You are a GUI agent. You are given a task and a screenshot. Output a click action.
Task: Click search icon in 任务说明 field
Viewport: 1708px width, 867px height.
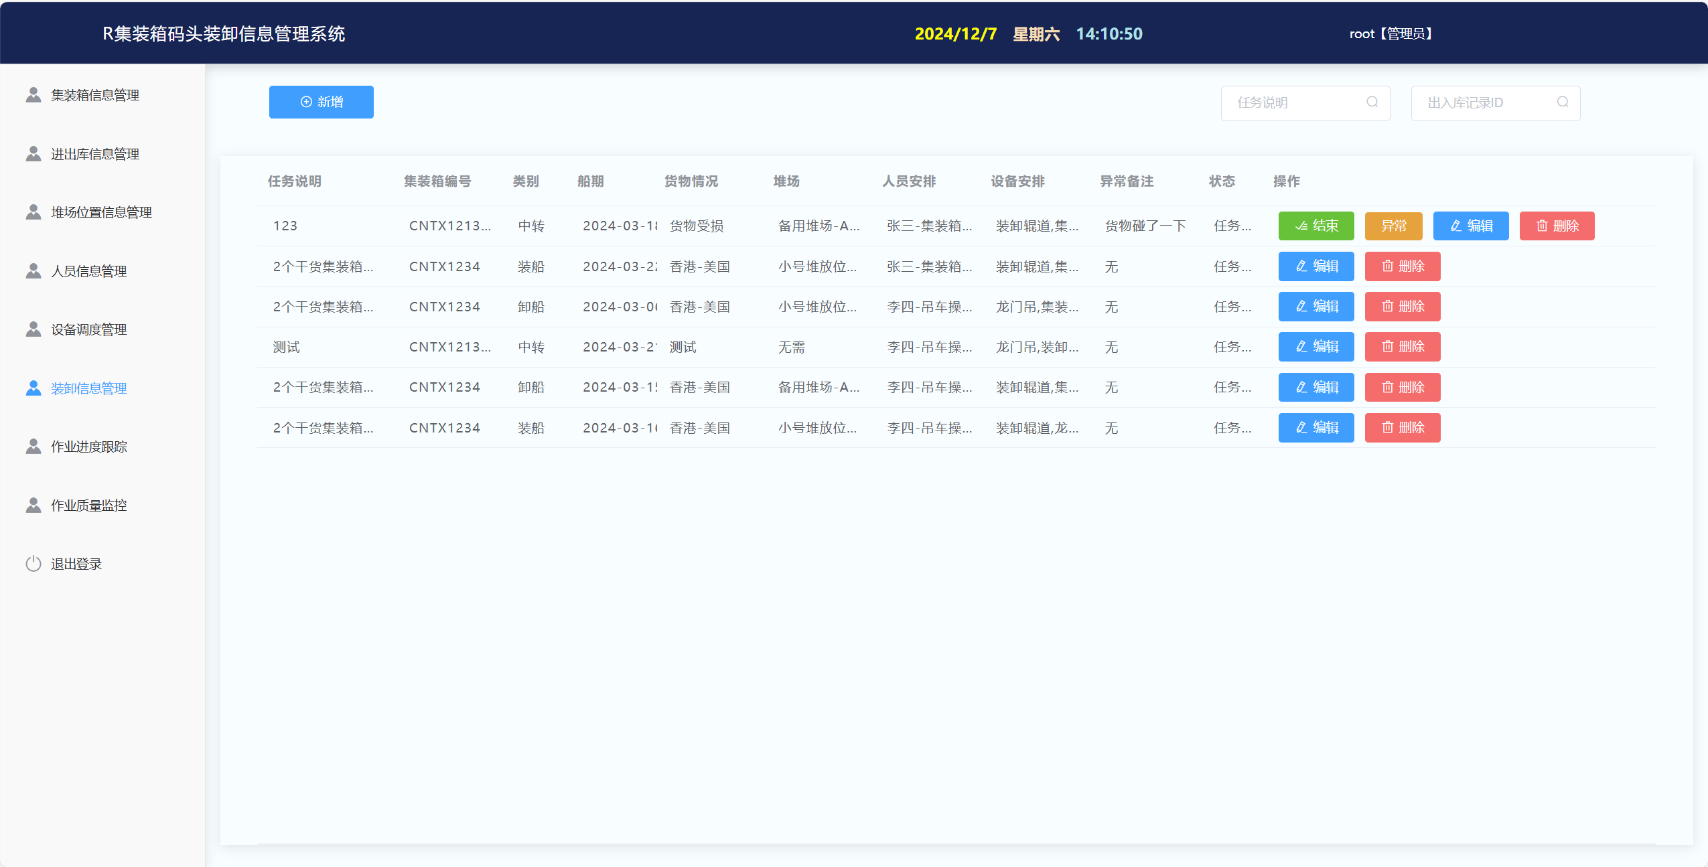click(1372, 102)
